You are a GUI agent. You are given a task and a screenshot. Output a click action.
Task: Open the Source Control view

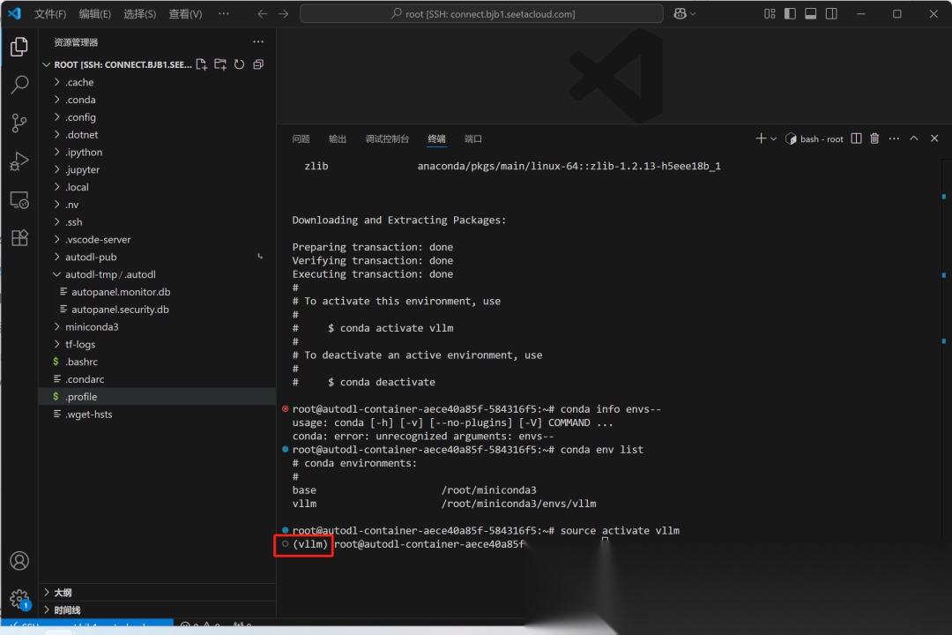coord(19,123)
